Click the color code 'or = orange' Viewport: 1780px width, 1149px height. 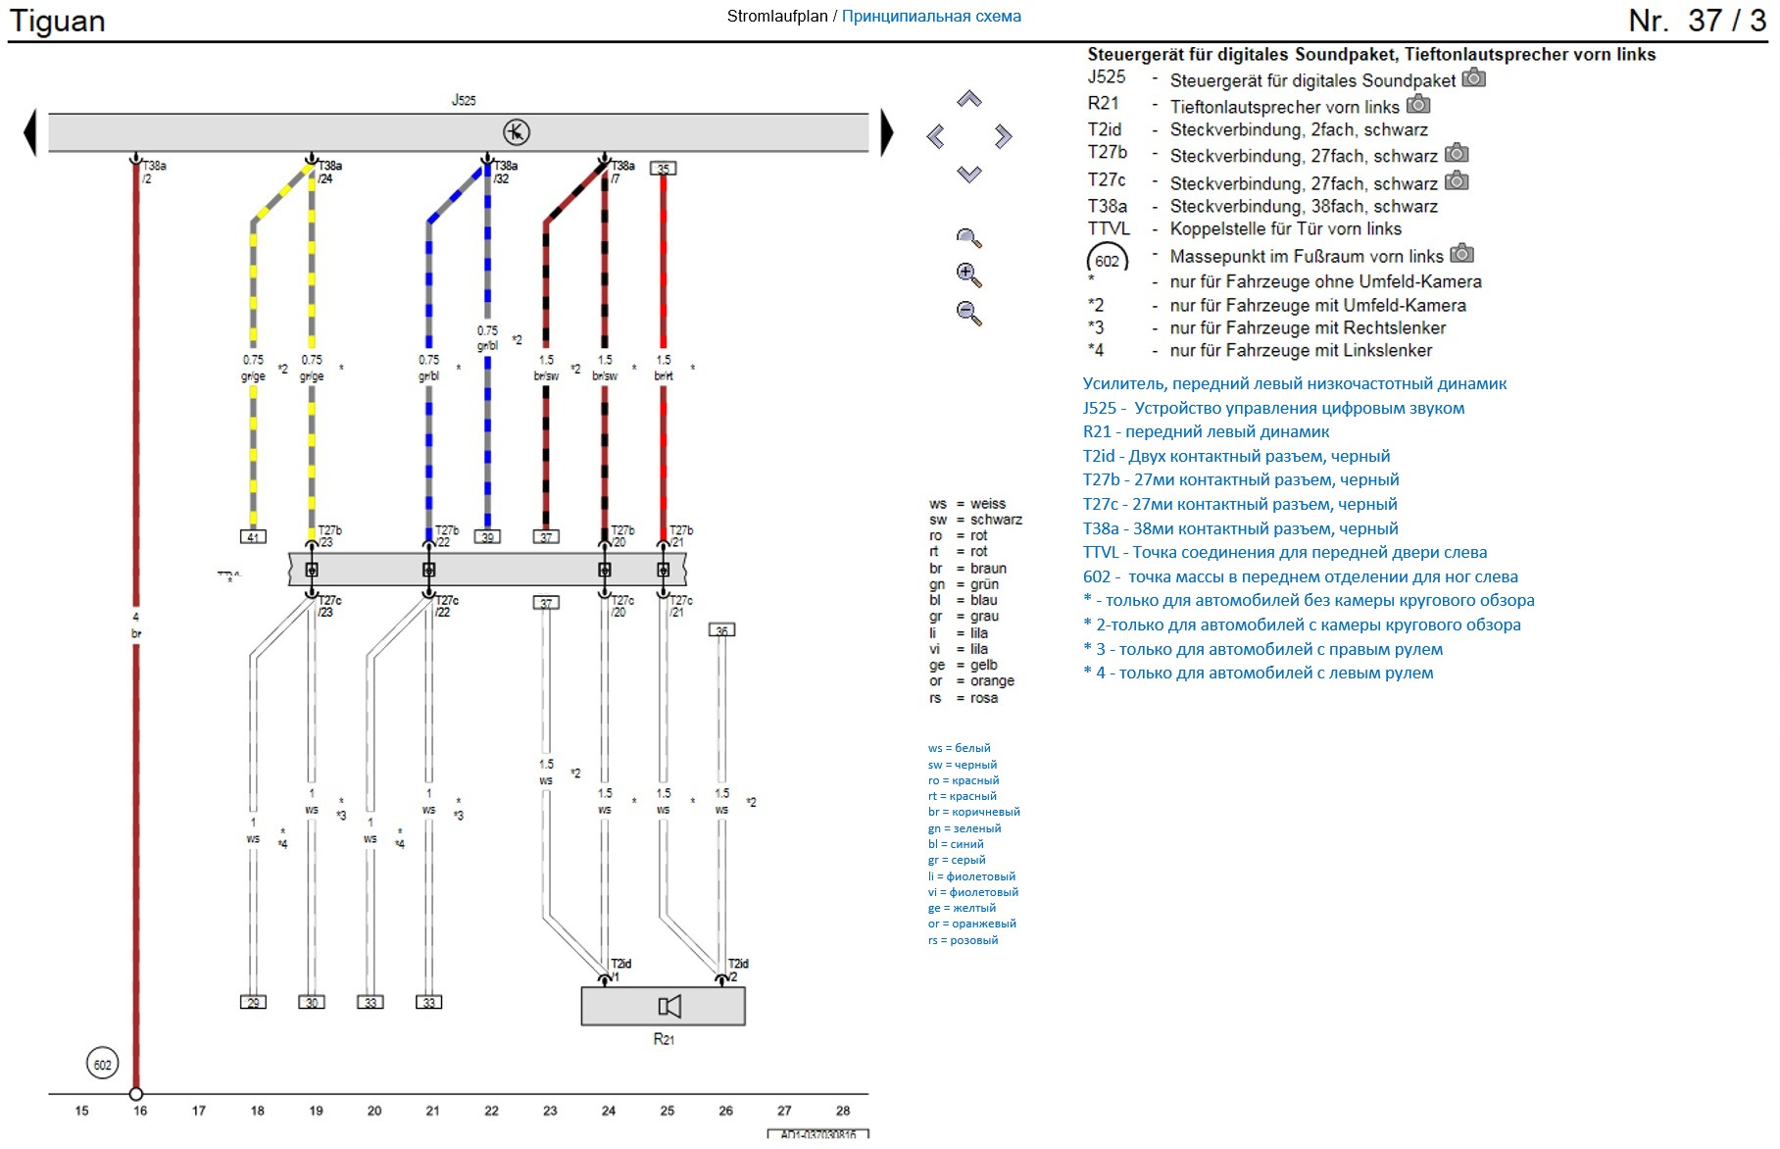click(x=971, y=680)
